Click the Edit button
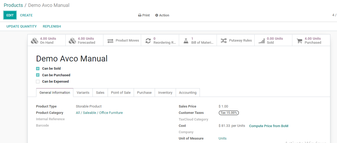The height and width of the screenshot is (143, 337). point(10,15)
